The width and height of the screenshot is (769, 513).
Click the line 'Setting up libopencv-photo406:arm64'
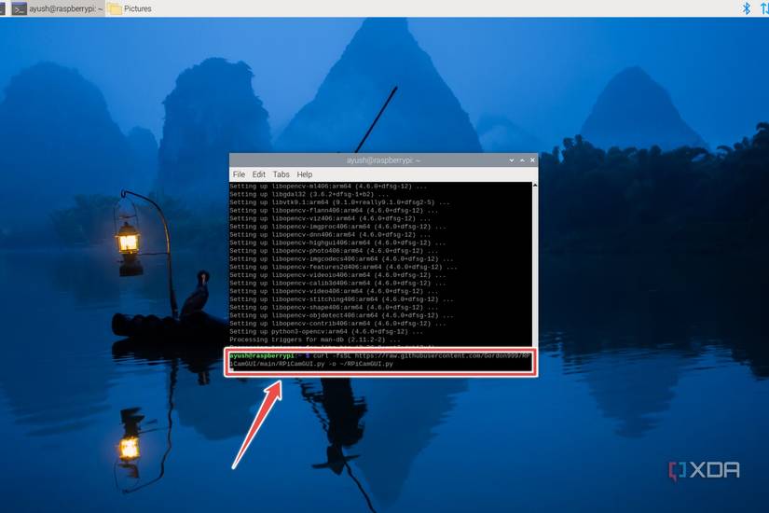334,251
